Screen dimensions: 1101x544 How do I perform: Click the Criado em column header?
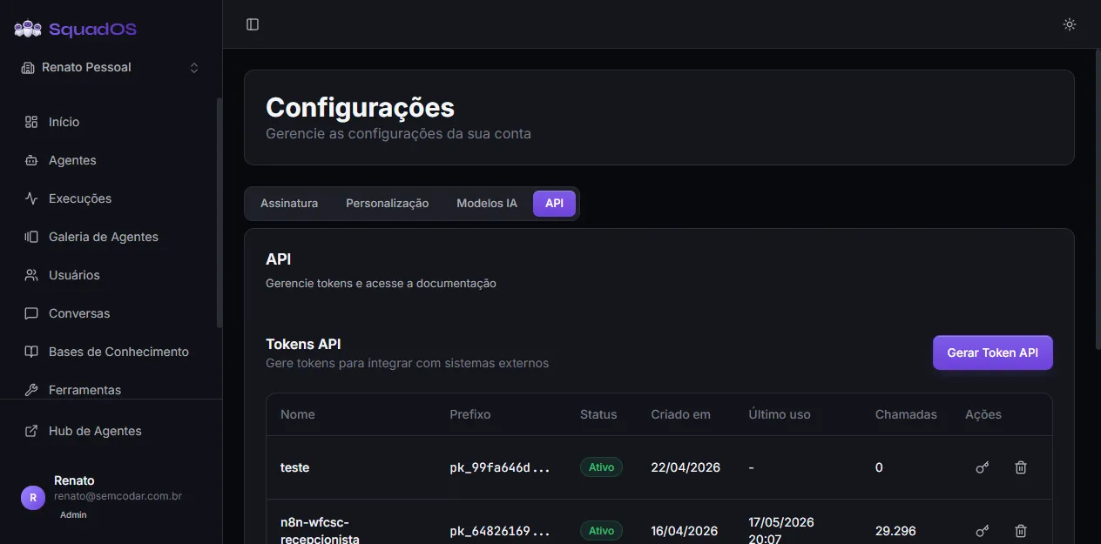point(681,414)
